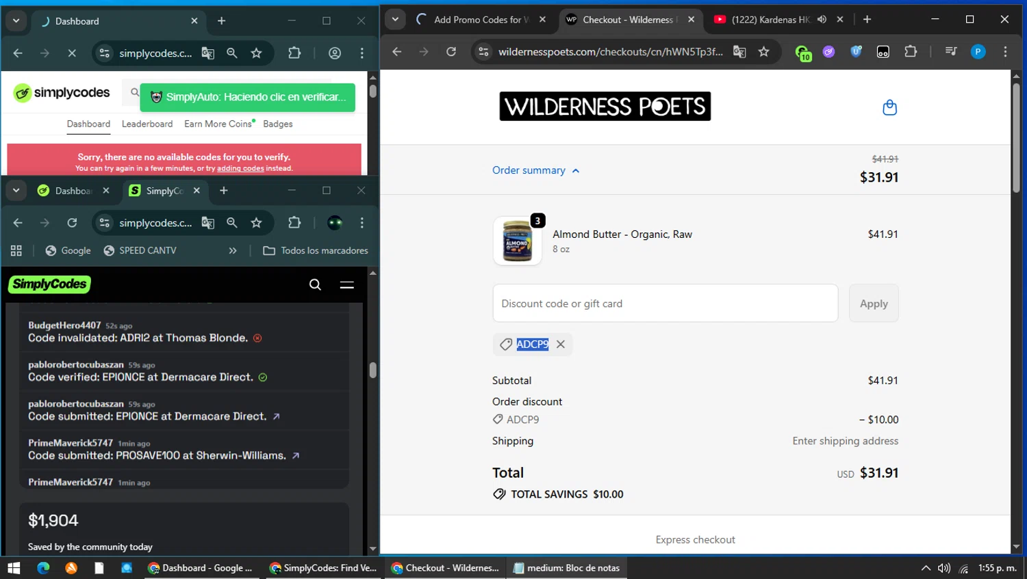Screen dimensions: 1027x579
Task: Open search on the SimplyCodes dark page
Action: [x=315, y=284]
